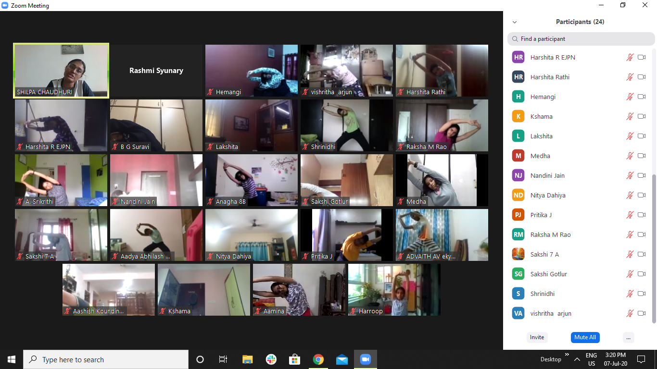Screen dimensions: 657x369
Task: Click Nandini Jain's muted mic icon in participants list
Action: 630,175
